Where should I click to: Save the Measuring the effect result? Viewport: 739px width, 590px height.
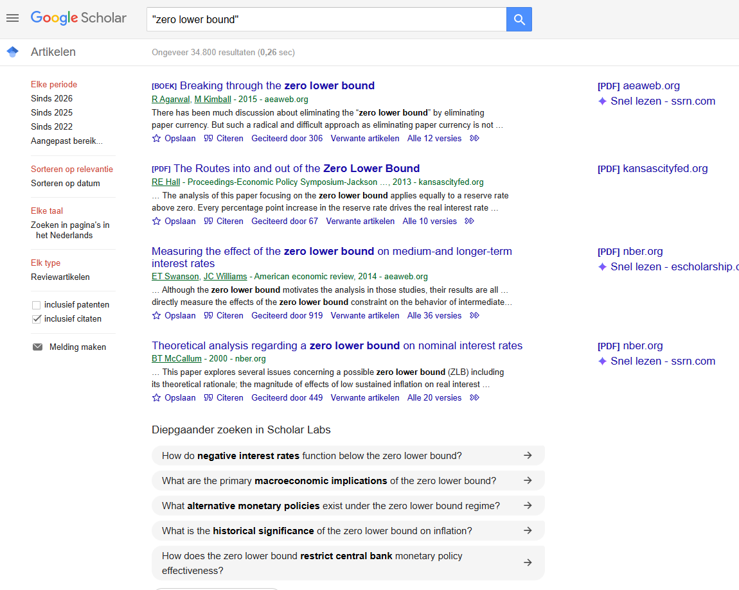click(174, 315)
